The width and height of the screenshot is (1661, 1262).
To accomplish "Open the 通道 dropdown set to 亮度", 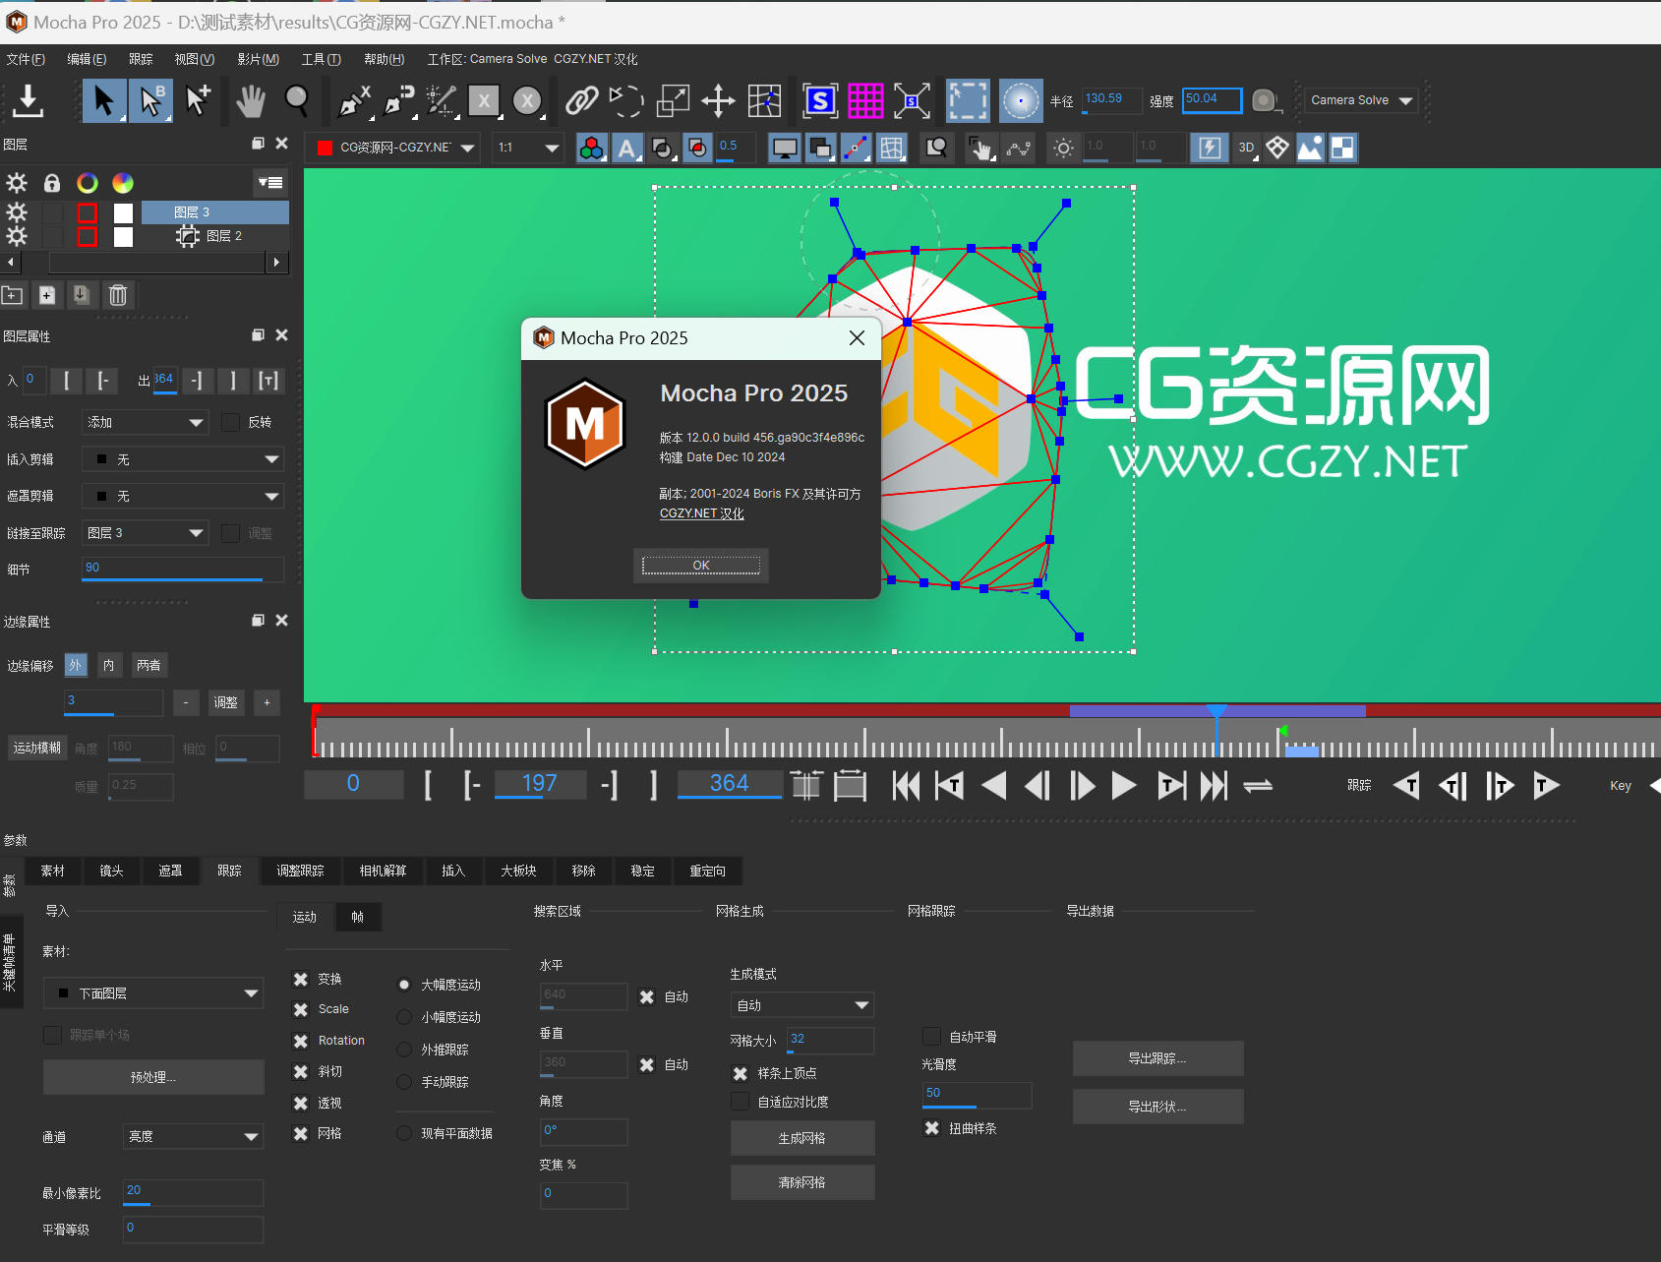I will point(193,1137).
